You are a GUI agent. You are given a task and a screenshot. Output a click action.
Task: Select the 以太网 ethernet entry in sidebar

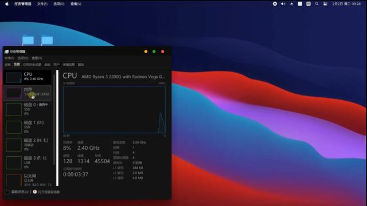pyautogui.click(x=28, y=180)
